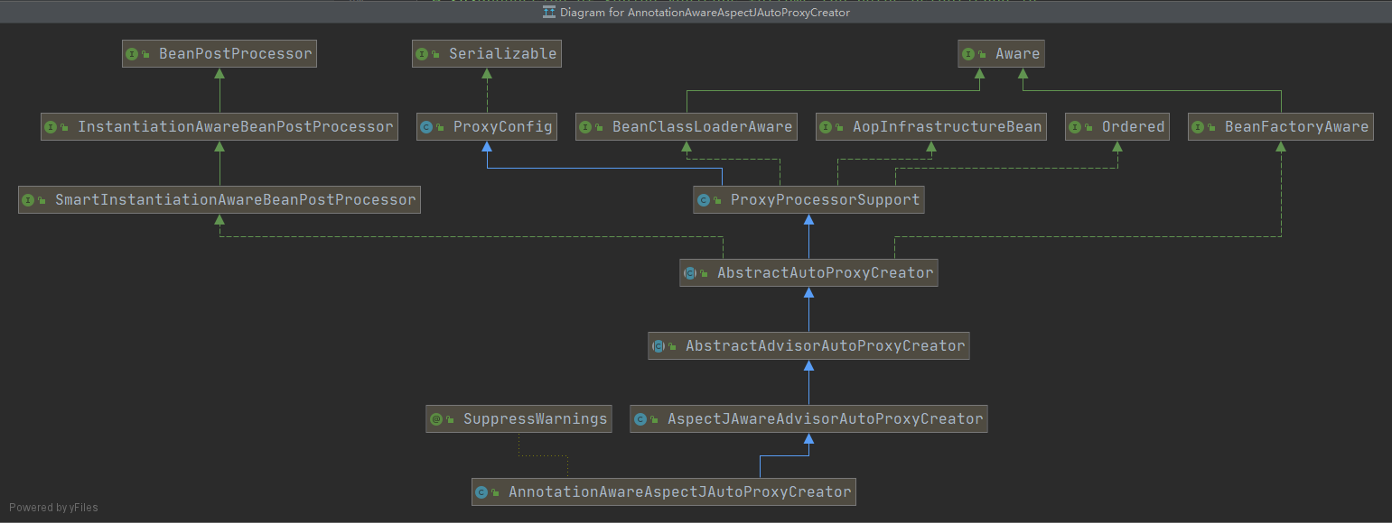Click the visibility lock icon on the BeanFactoryAware node
Screen dimensions: 1392x523
[1212, 128]
